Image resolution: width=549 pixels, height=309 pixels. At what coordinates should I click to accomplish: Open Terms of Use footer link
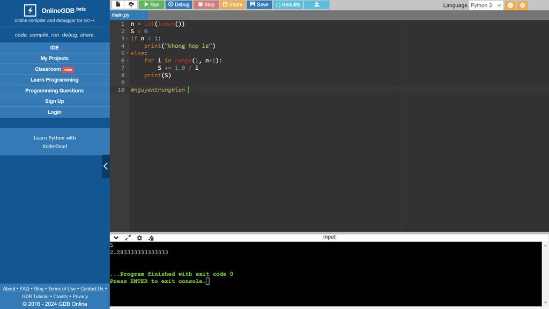62,289
